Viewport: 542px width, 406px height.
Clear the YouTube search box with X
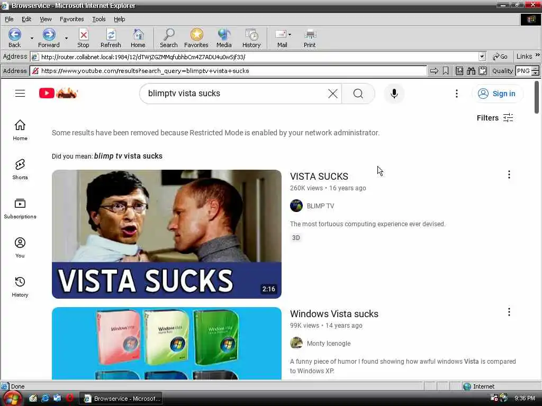click(x=332, y=94)
